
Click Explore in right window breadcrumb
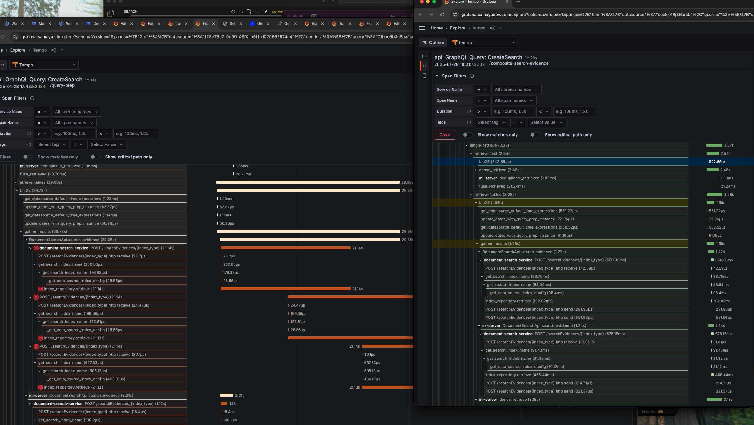[x=457, y=28]
